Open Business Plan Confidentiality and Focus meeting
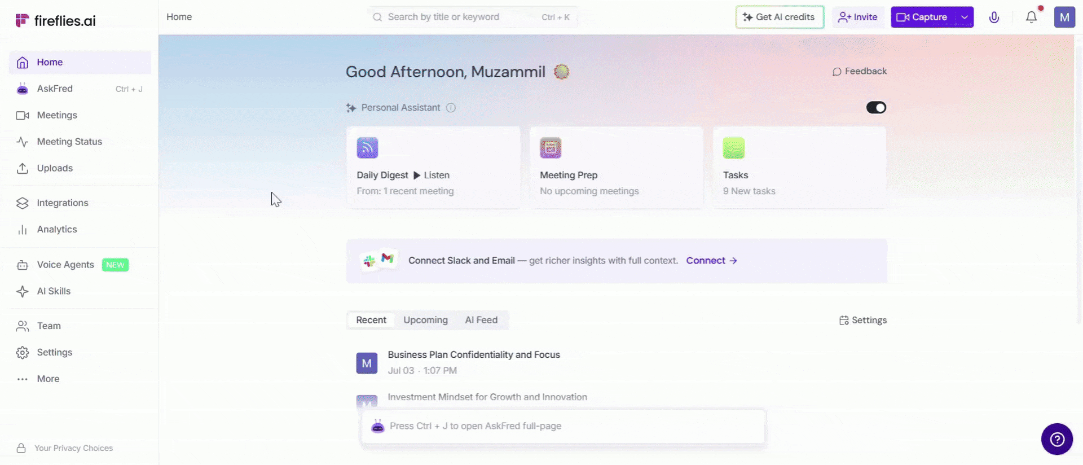Viewport: 1083px width, 465px height. click(x=474, y=354)
